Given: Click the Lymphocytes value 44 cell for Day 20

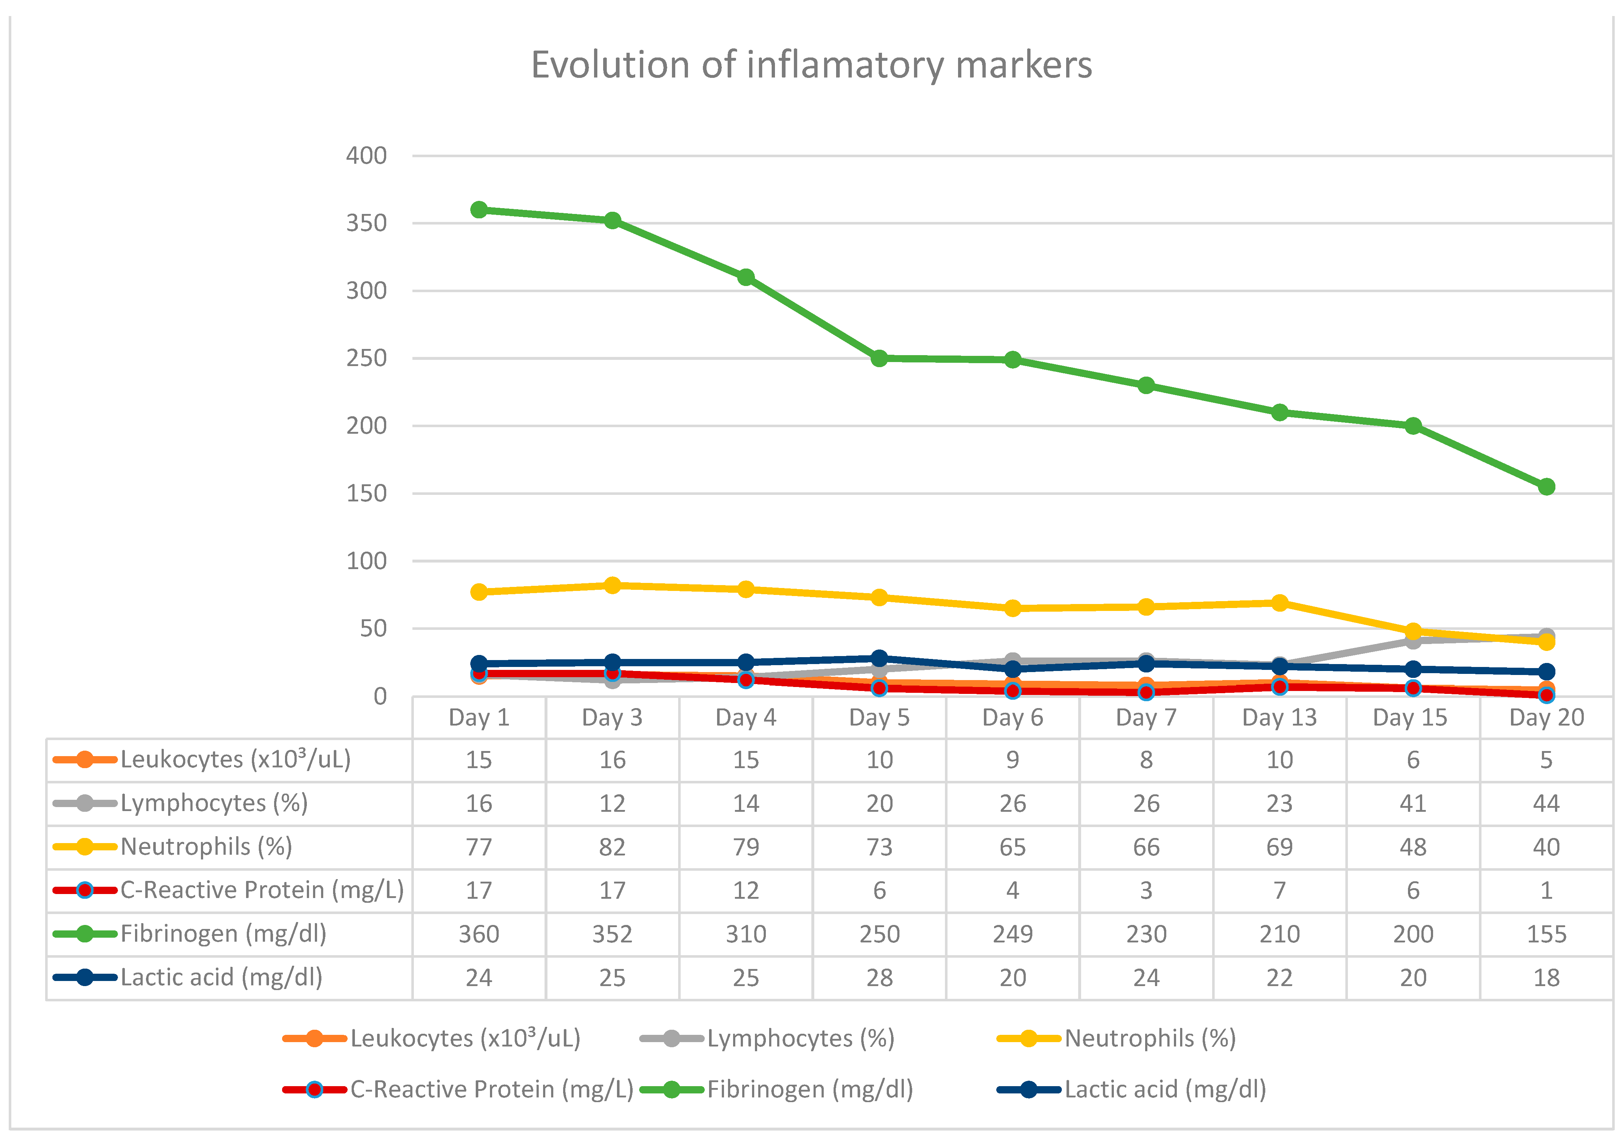Looking at the screenshot, I should click(x=1546, y=803).
